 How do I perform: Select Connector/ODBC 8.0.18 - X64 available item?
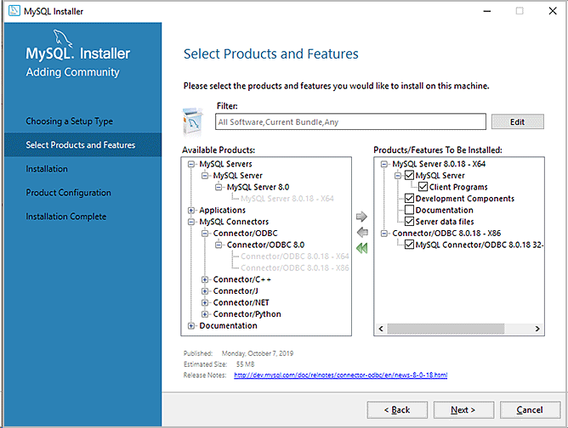[x=295, y=256]
